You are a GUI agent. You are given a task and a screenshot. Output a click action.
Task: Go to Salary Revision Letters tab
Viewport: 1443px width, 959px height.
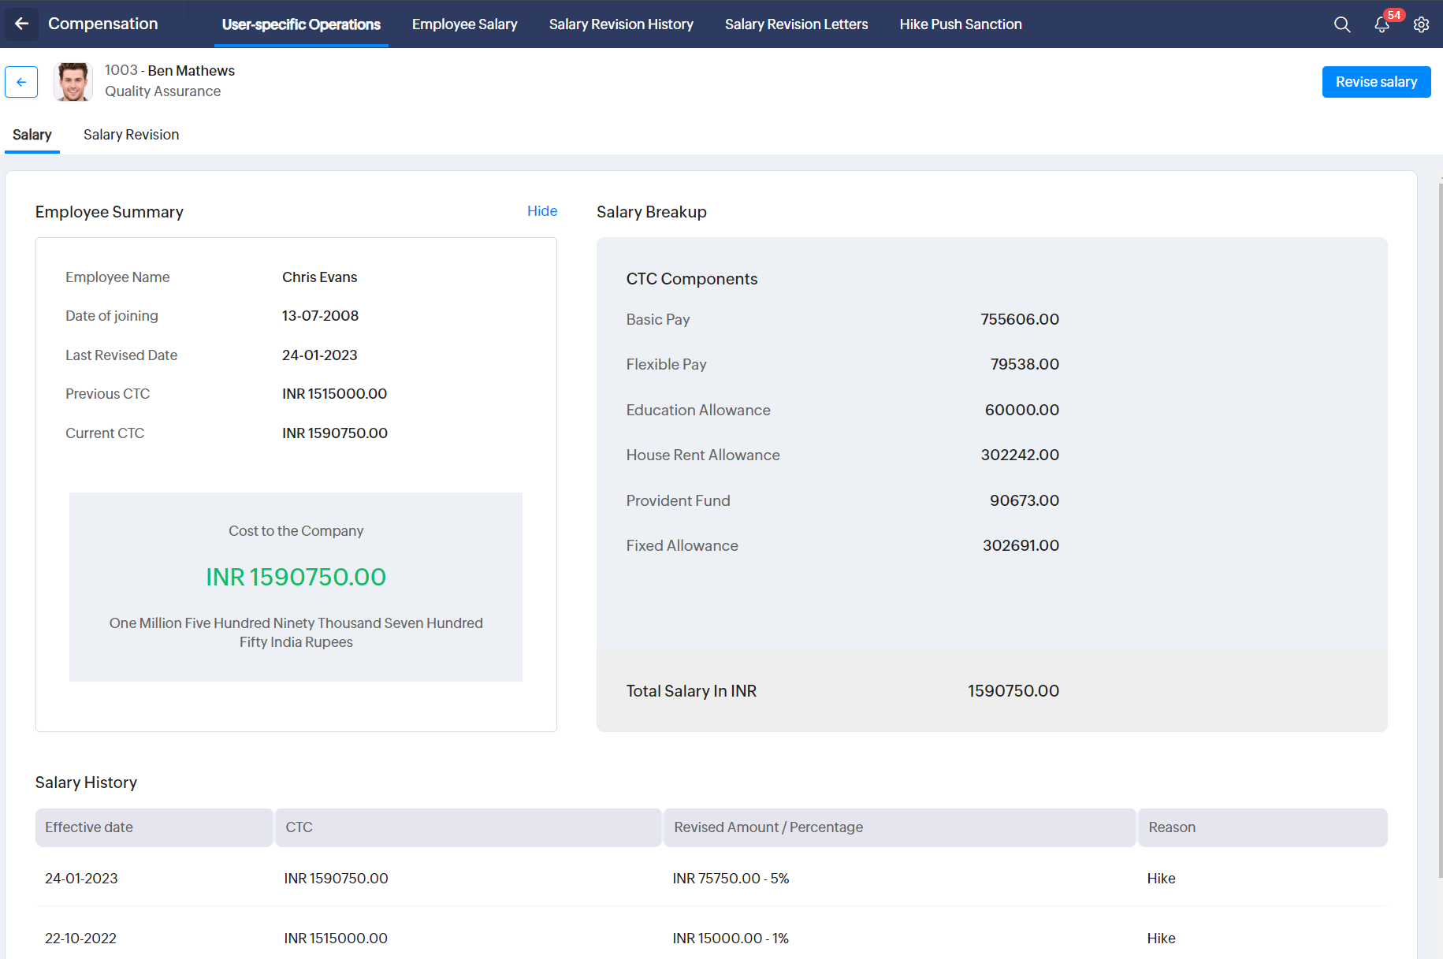tap(796, 24)
